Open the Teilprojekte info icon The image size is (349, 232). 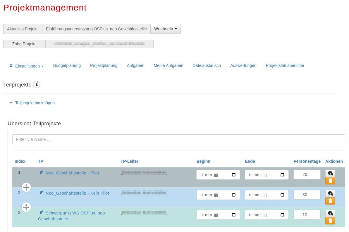[37, 84]
